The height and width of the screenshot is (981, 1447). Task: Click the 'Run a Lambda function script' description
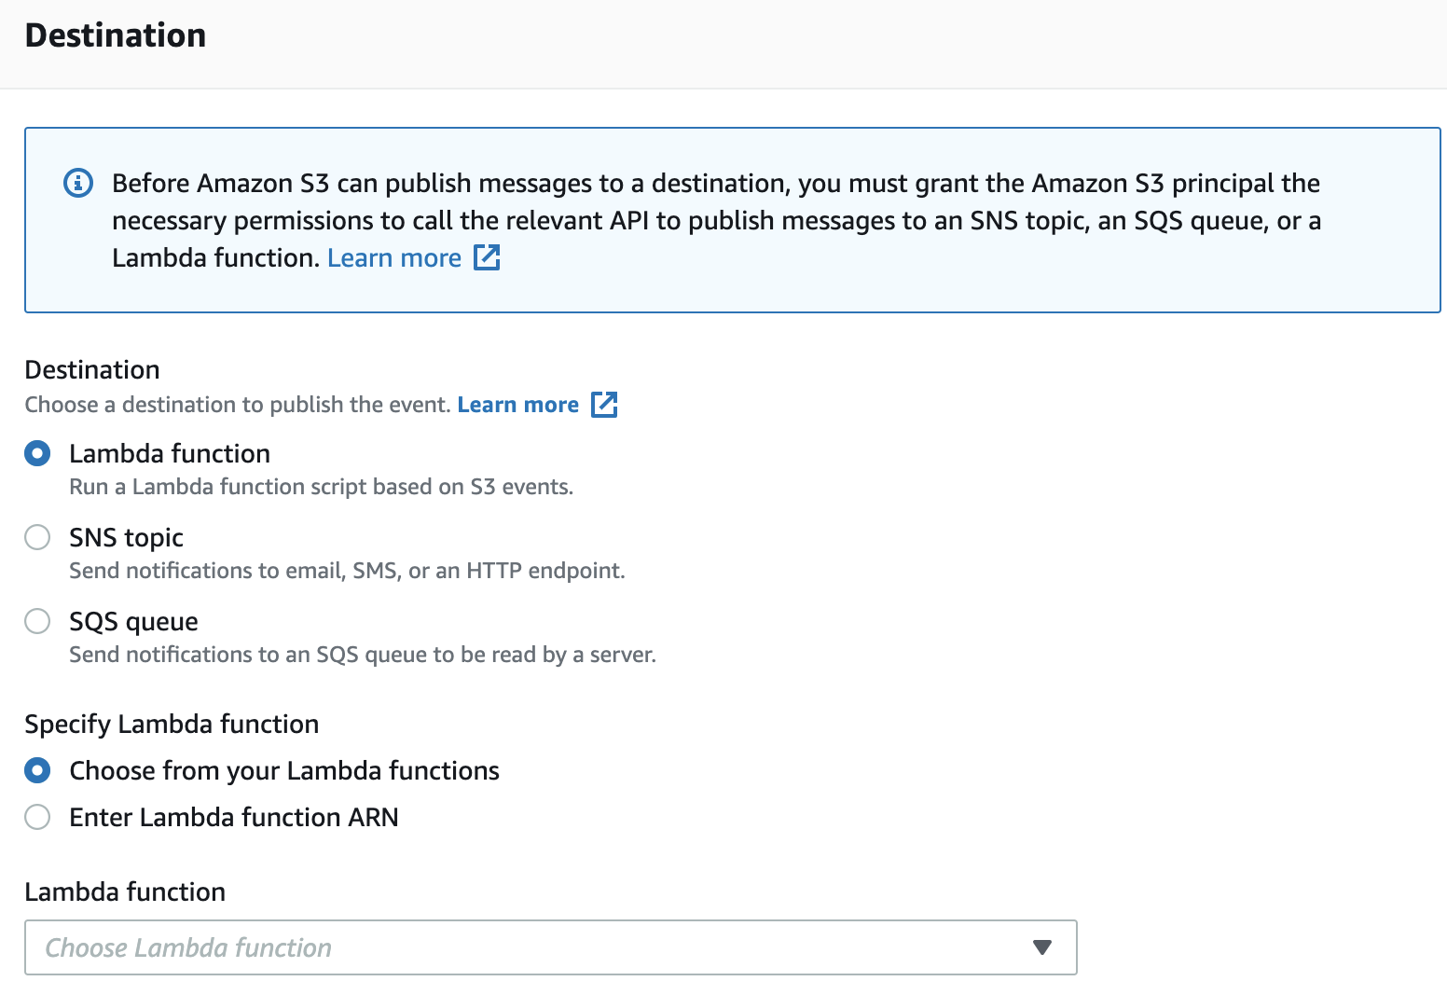[x=321, y=487]
